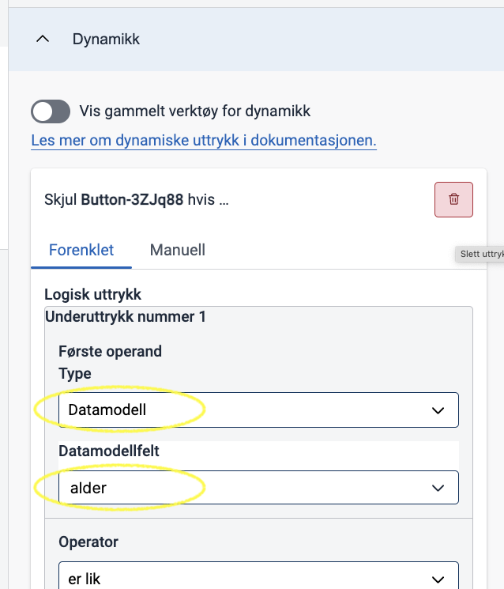Click the Dynamikk section header title

(106, 39)
